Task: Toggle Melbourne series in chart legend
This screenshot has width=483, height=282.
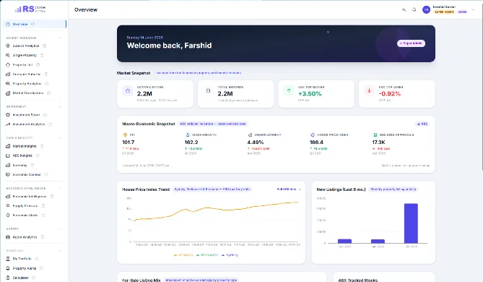Action: click(207, 255)
